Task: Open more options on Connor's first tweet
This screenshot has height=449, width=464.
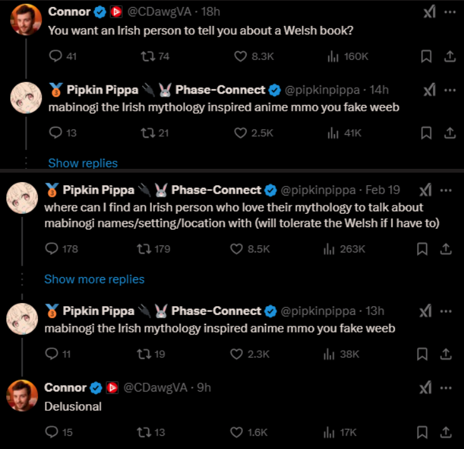Action: 449,11
